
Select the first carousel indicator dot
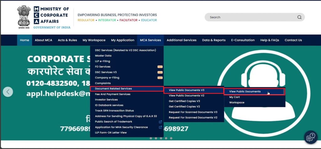[151, 138]
